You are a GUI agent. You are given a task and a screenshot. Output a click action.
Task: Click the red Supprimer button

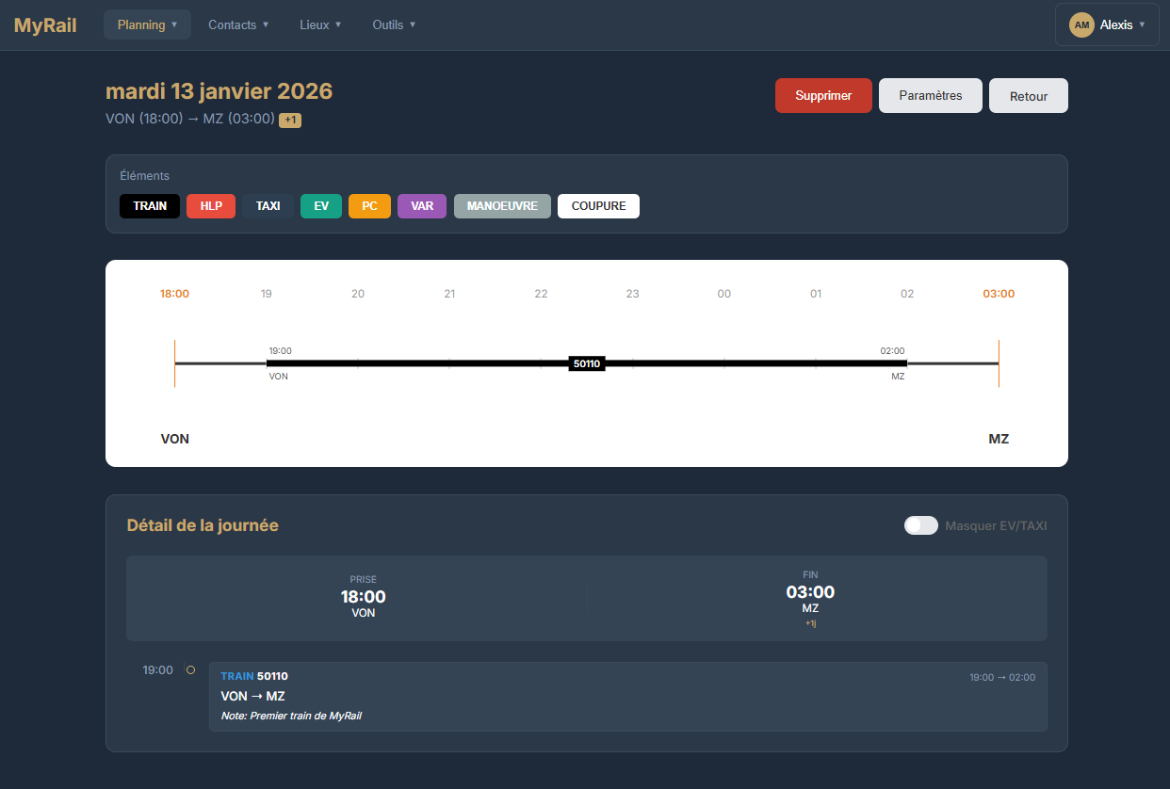823,96
